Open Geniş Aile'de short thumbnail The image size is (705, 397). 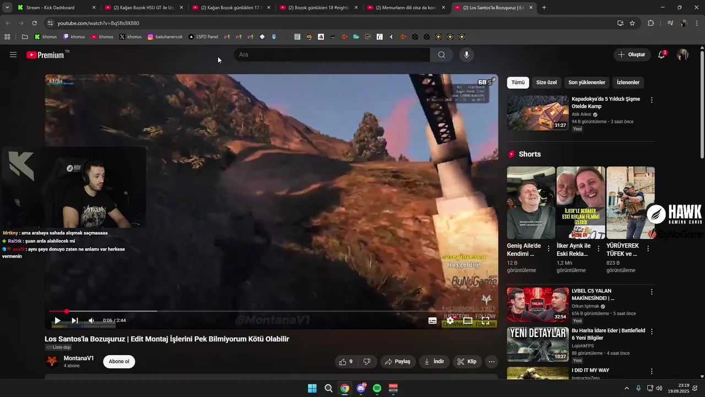pyautogui.click(x=531, y=202)
